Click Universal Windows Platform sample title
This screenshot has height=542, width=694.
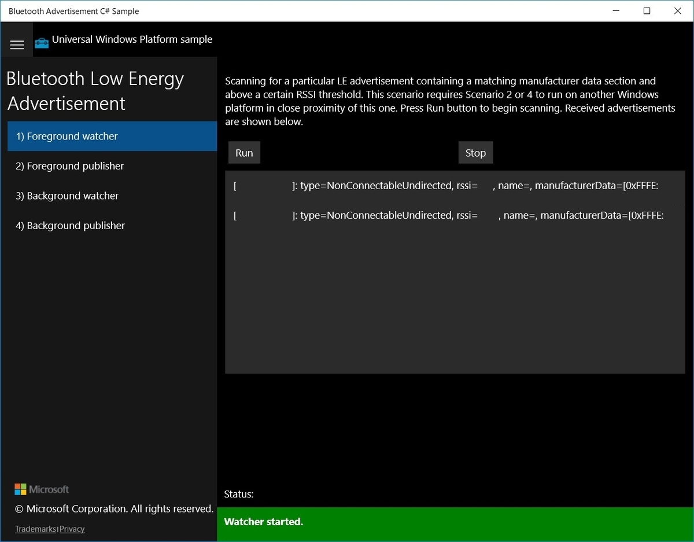point(132,39)
